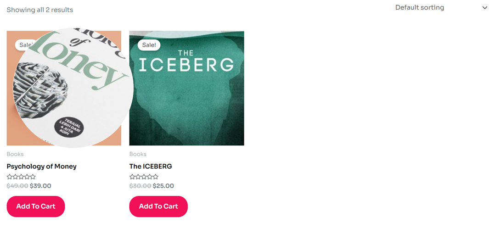Select third rating star under The ICEBERG
Viewport: 496px width, 234px height.
[x=144, y=177]
